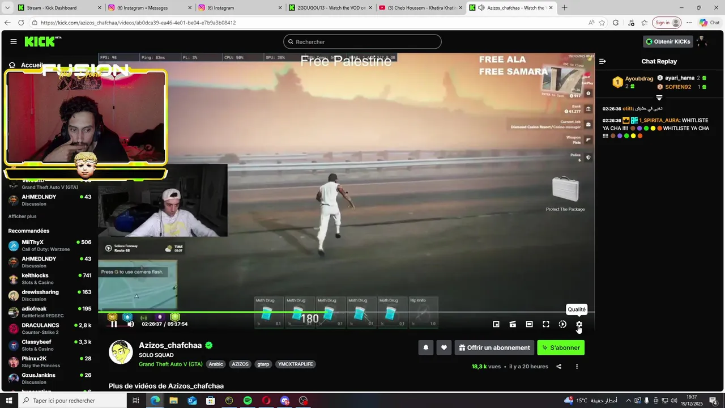Open the Azizos_chafchaa channel avatar
Screen dimensions: 725x408
[121, 352]
